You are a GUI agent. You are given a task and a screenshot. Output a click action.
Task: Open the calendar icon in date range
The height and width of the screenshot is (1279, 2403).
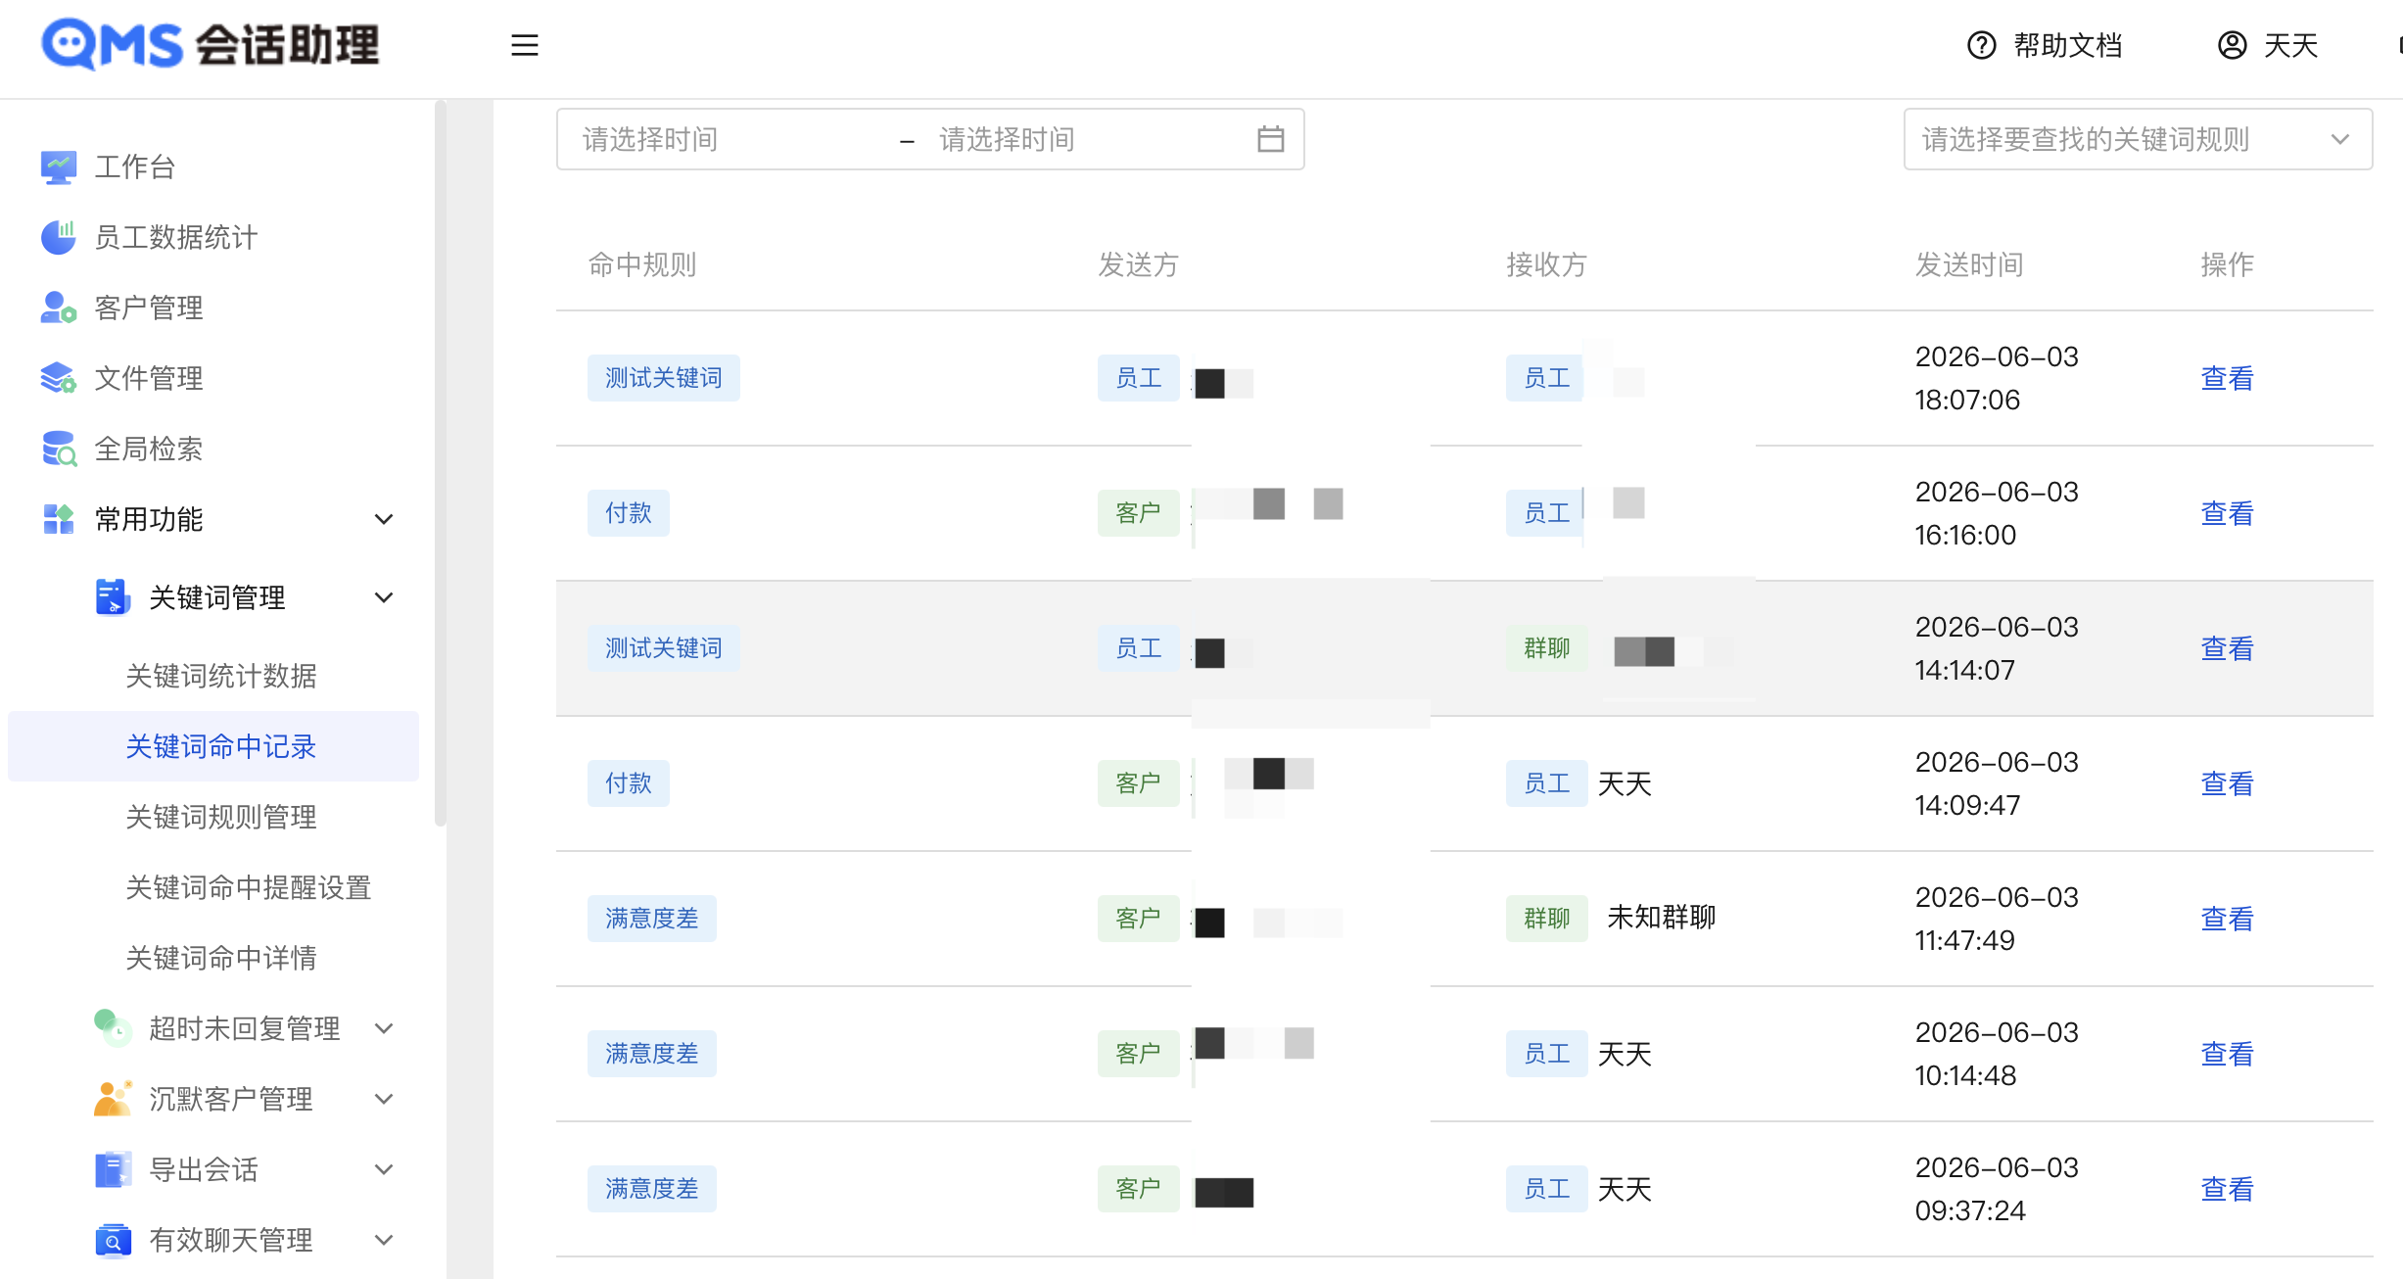tap(1270, 139)
